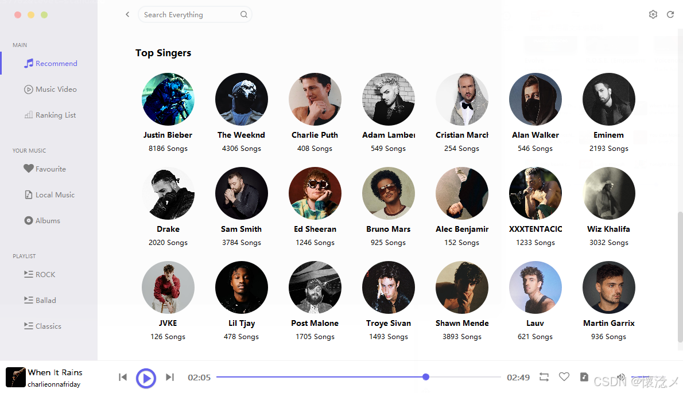Click the Martin Garrix name label
683x393 pixels.
608,323
